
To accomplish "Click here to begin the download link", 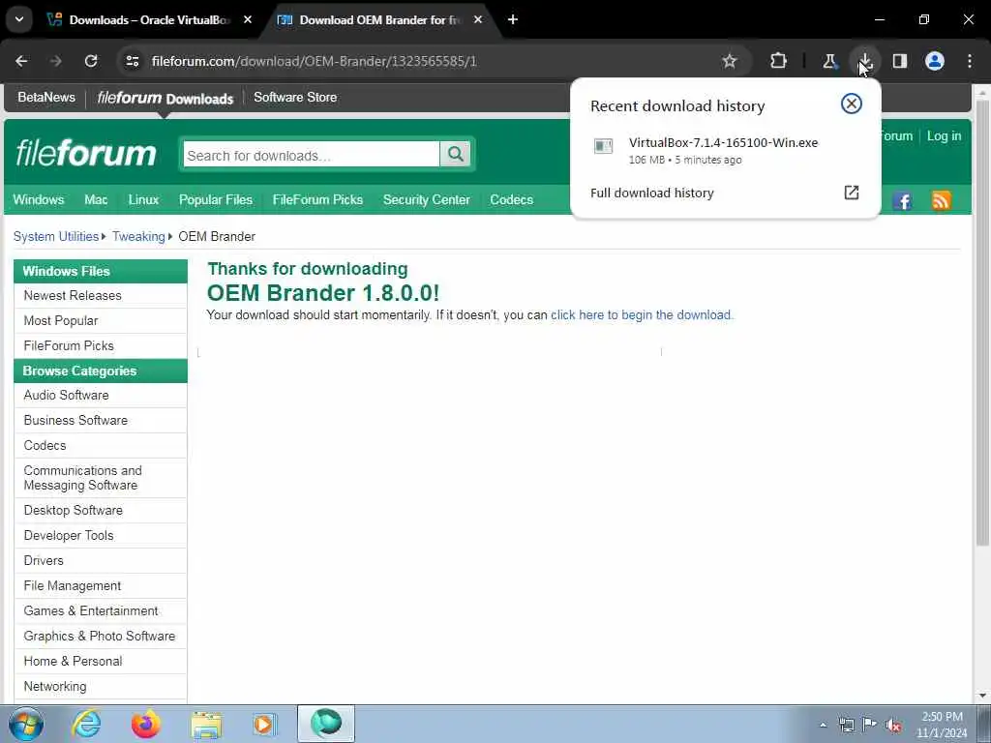I will (x=642, y=314).
